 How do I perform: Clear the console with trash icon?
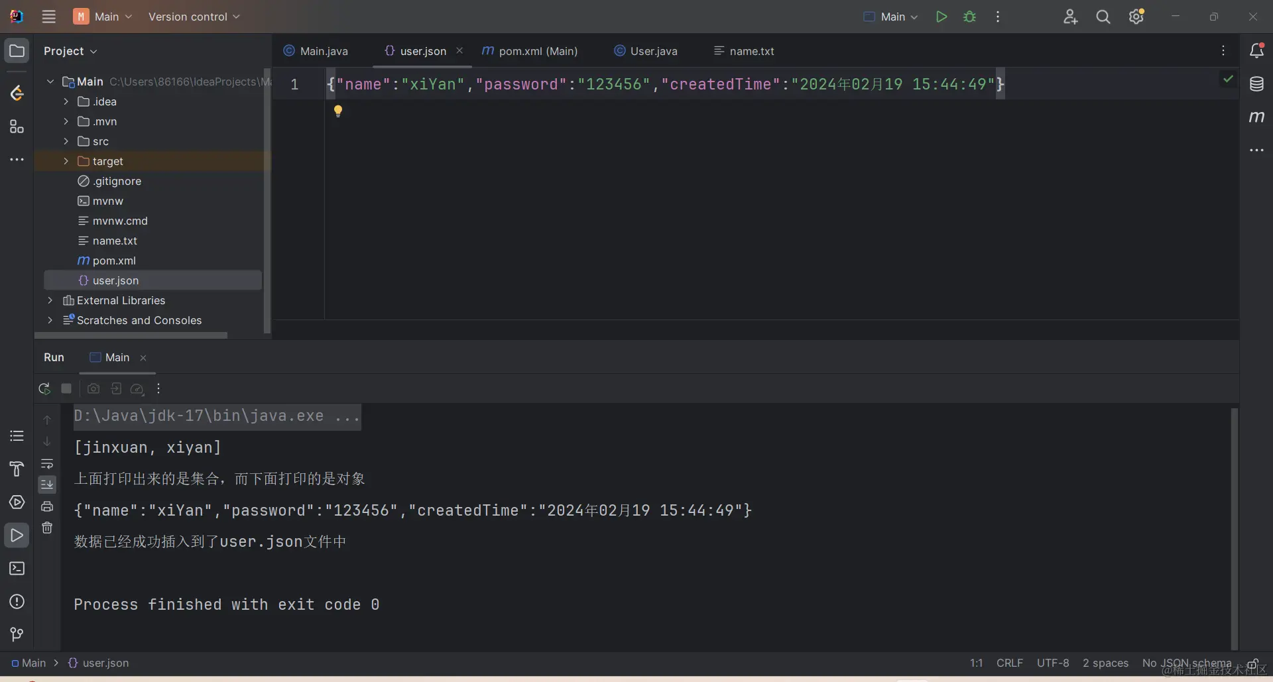47,528
